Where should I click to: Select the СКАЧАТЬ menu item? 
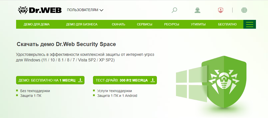coord(118,24)
